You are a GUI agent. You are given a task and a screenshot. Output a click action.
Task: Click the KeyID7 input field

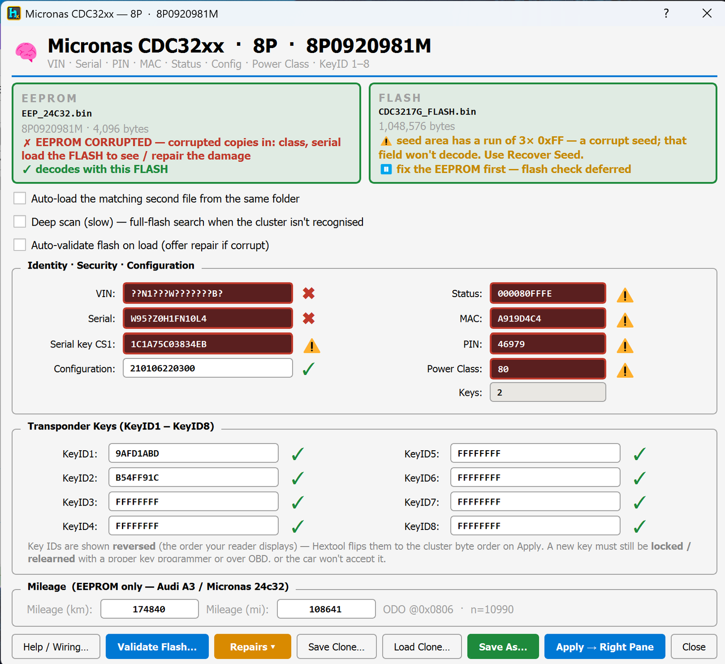click(x=535, y=501)
